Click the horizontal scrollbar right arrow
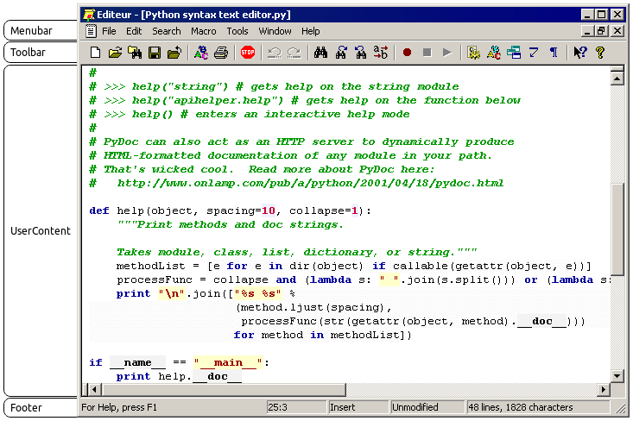The height and width of the screenshot is (421, 633). pos(603,390)
